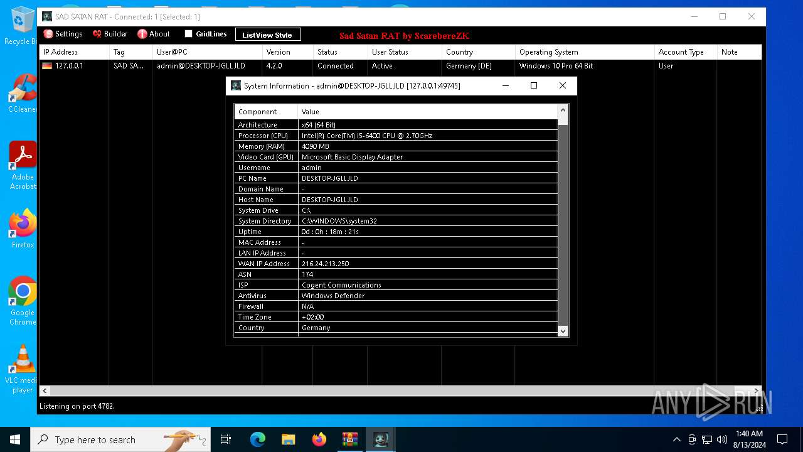
Task: Click the Sad Satan RAT taskbar icon
Action: 381,439
